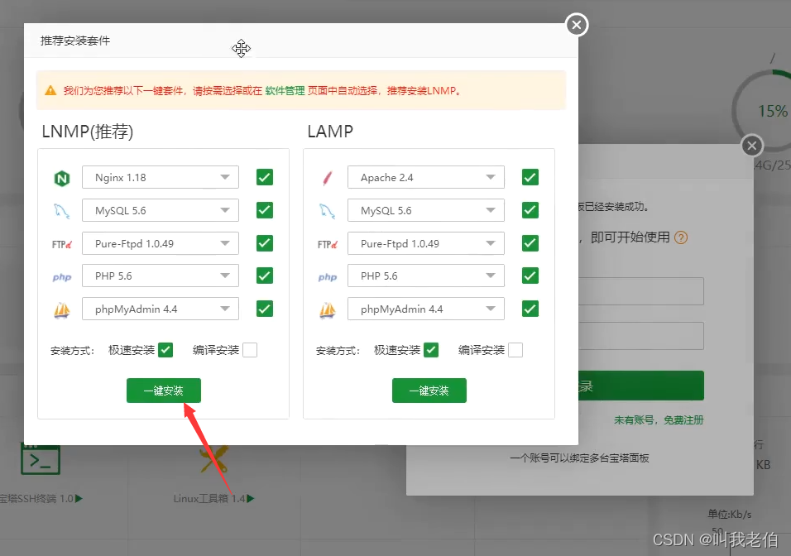The width and height of the screenshot is (791, 556).
Task: Click the MySQL dolphin icon in LAMP
Action: 328,211
